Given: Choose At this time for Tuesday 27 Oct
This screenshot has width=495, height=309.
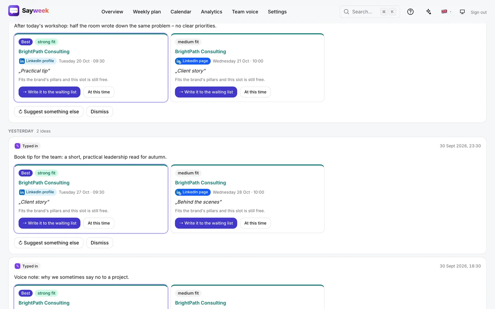Looking at the screenshot, I should [99, 223].
